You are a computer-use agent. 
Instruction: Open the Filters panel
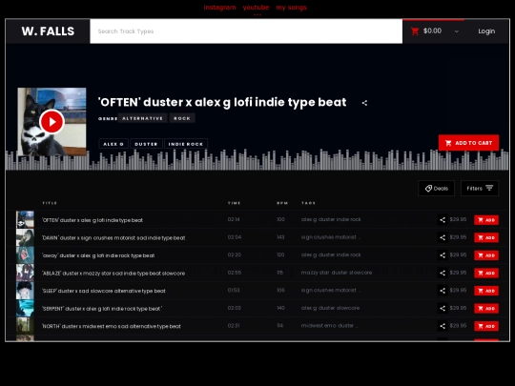click(x=480, y=189)
